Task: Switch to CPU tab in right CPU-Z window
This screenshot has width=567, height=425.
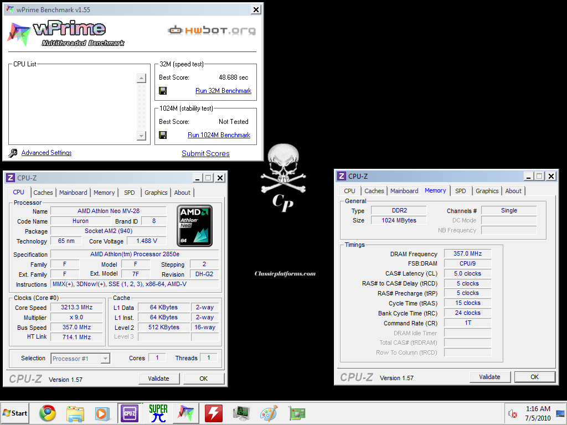Action: click(349, 191)
